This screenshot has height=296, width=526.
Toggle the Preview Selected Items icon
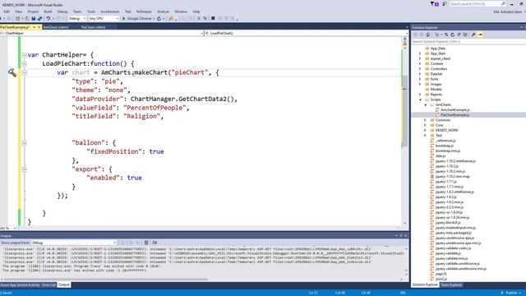coord(480,35)
